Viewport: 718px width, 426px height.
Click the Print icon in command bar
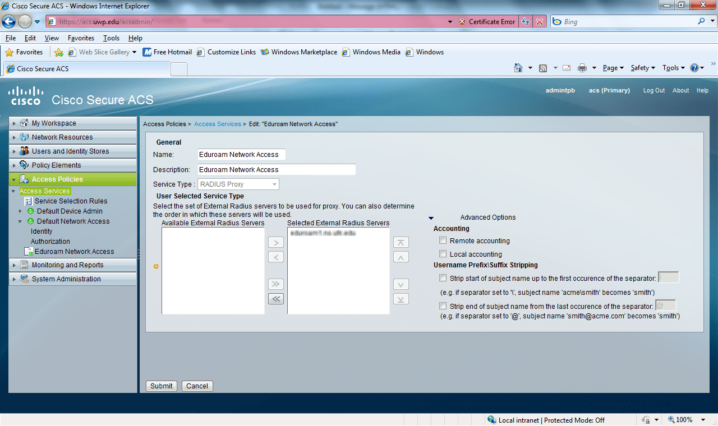pyautogui.click(x=582, y=68)
